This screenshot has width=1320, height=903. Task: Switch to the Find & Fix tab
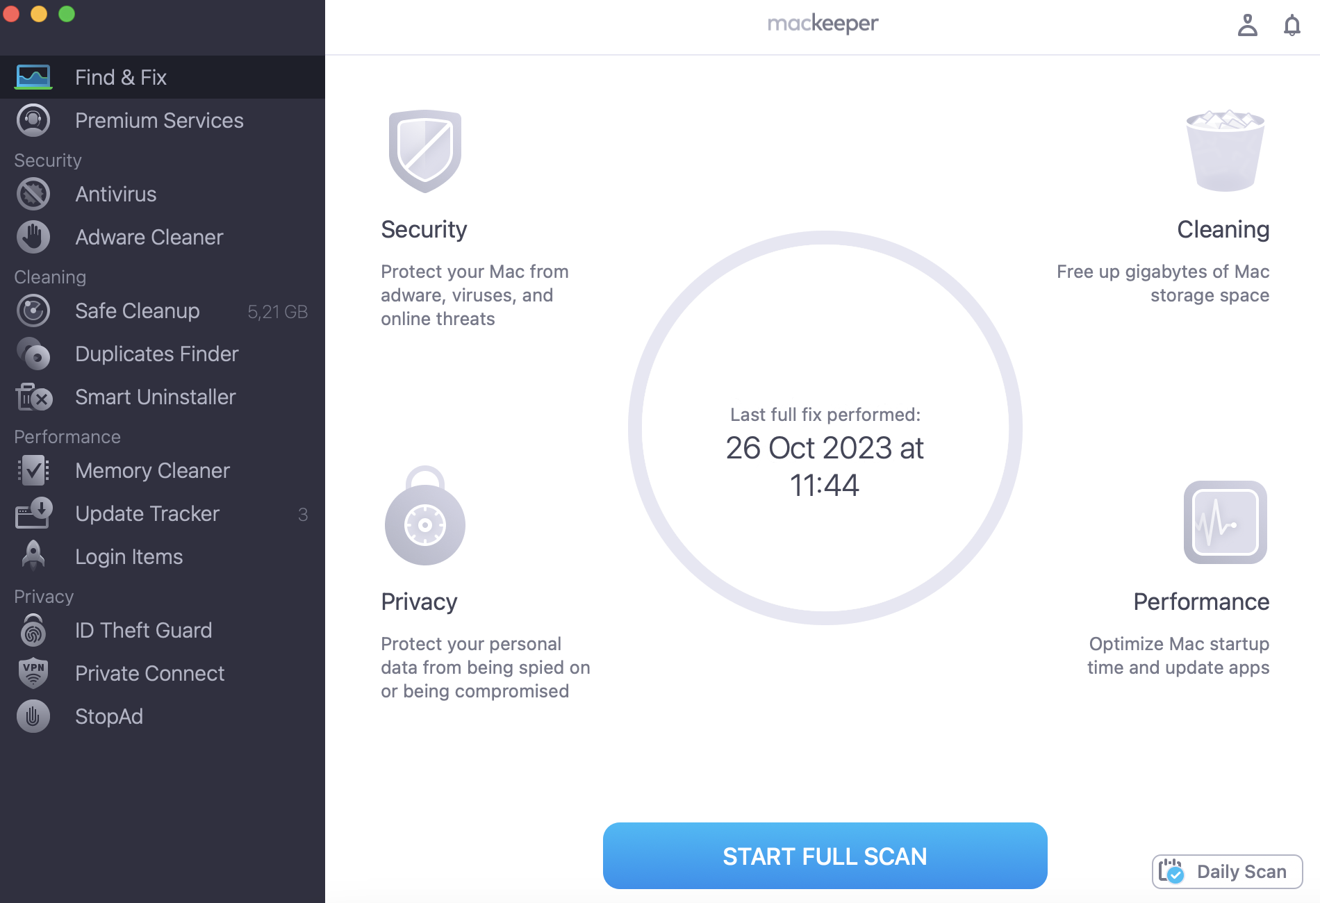120,77
